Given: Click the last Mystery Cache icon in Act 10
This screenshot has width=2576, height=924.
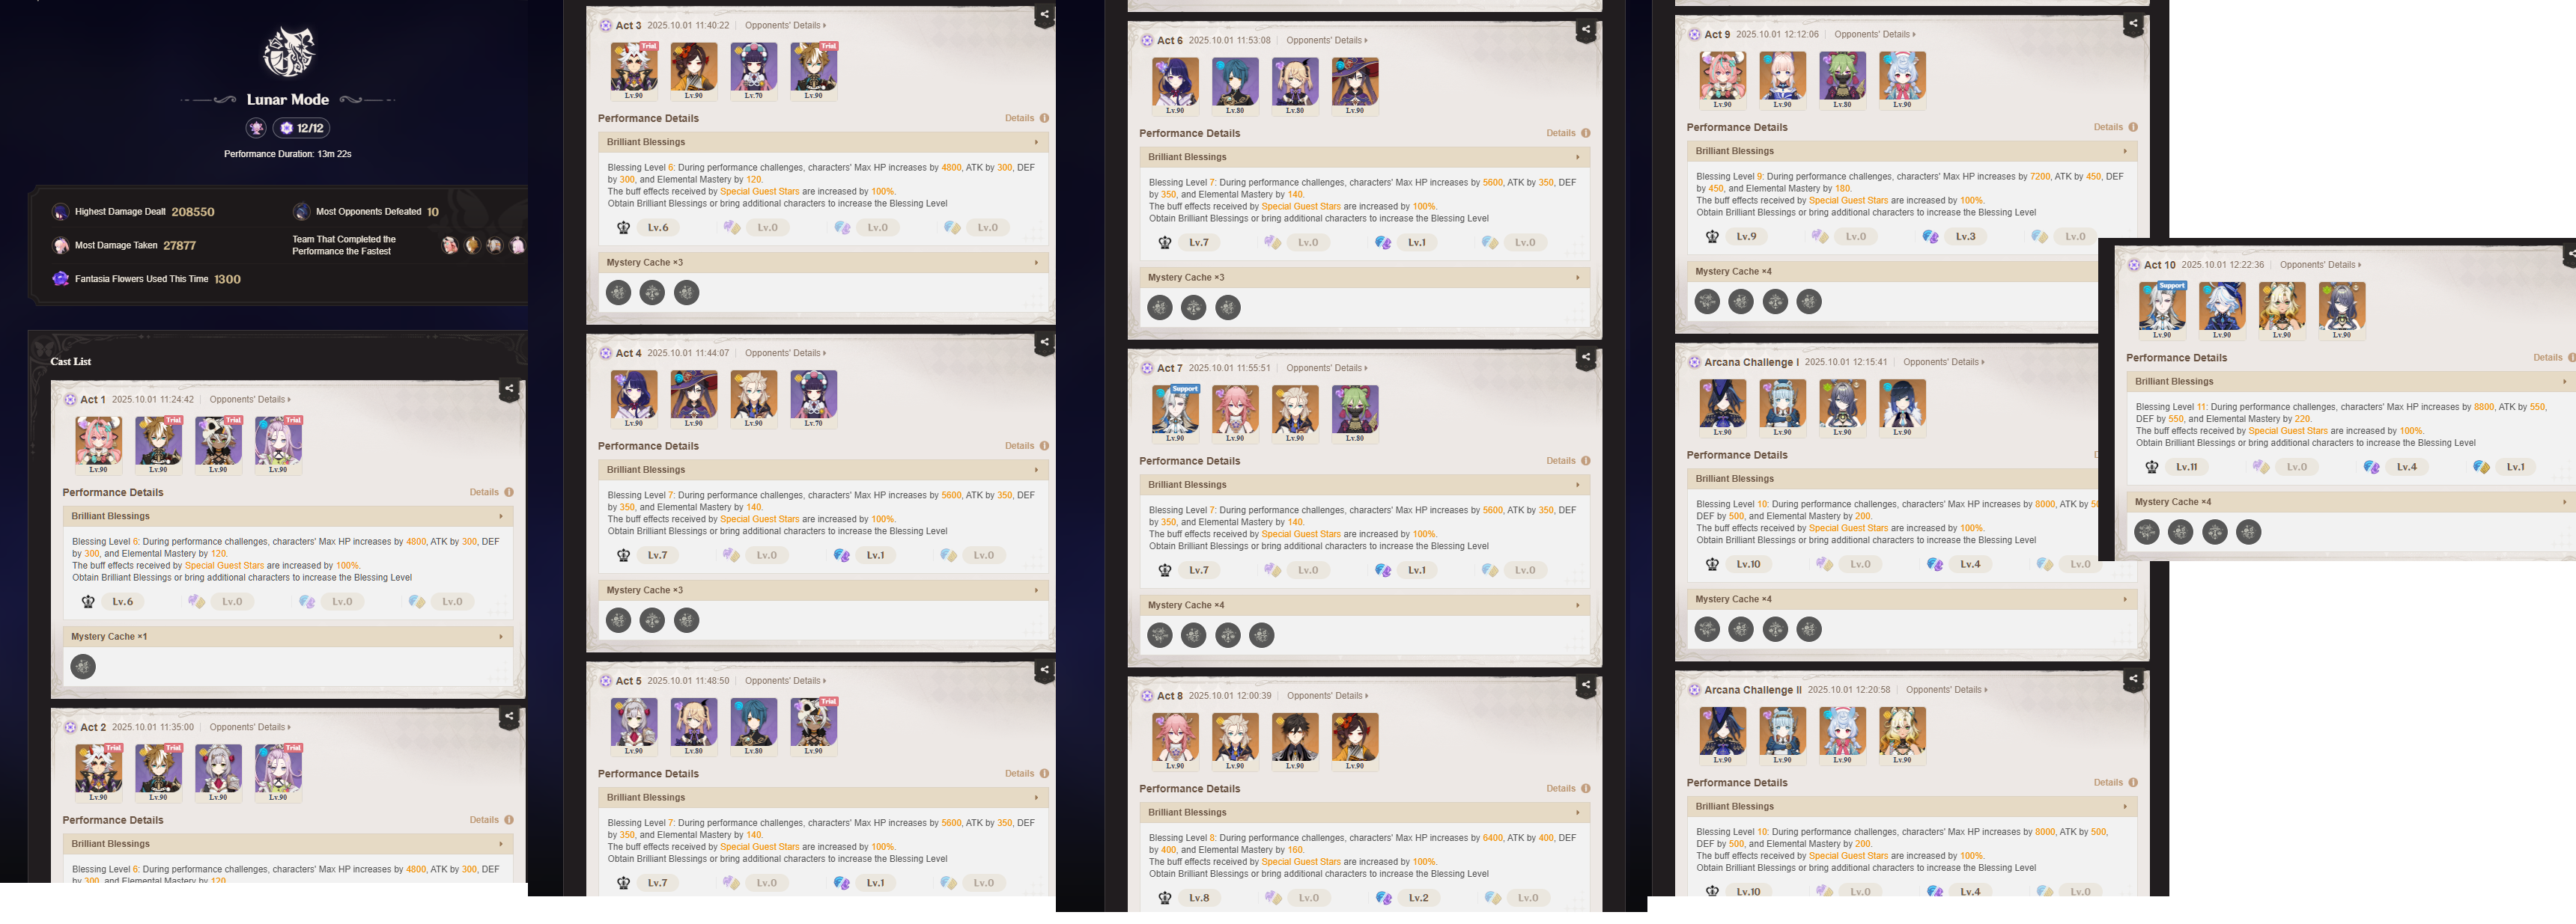Looking at the screenshot, I should point(2248,533).
